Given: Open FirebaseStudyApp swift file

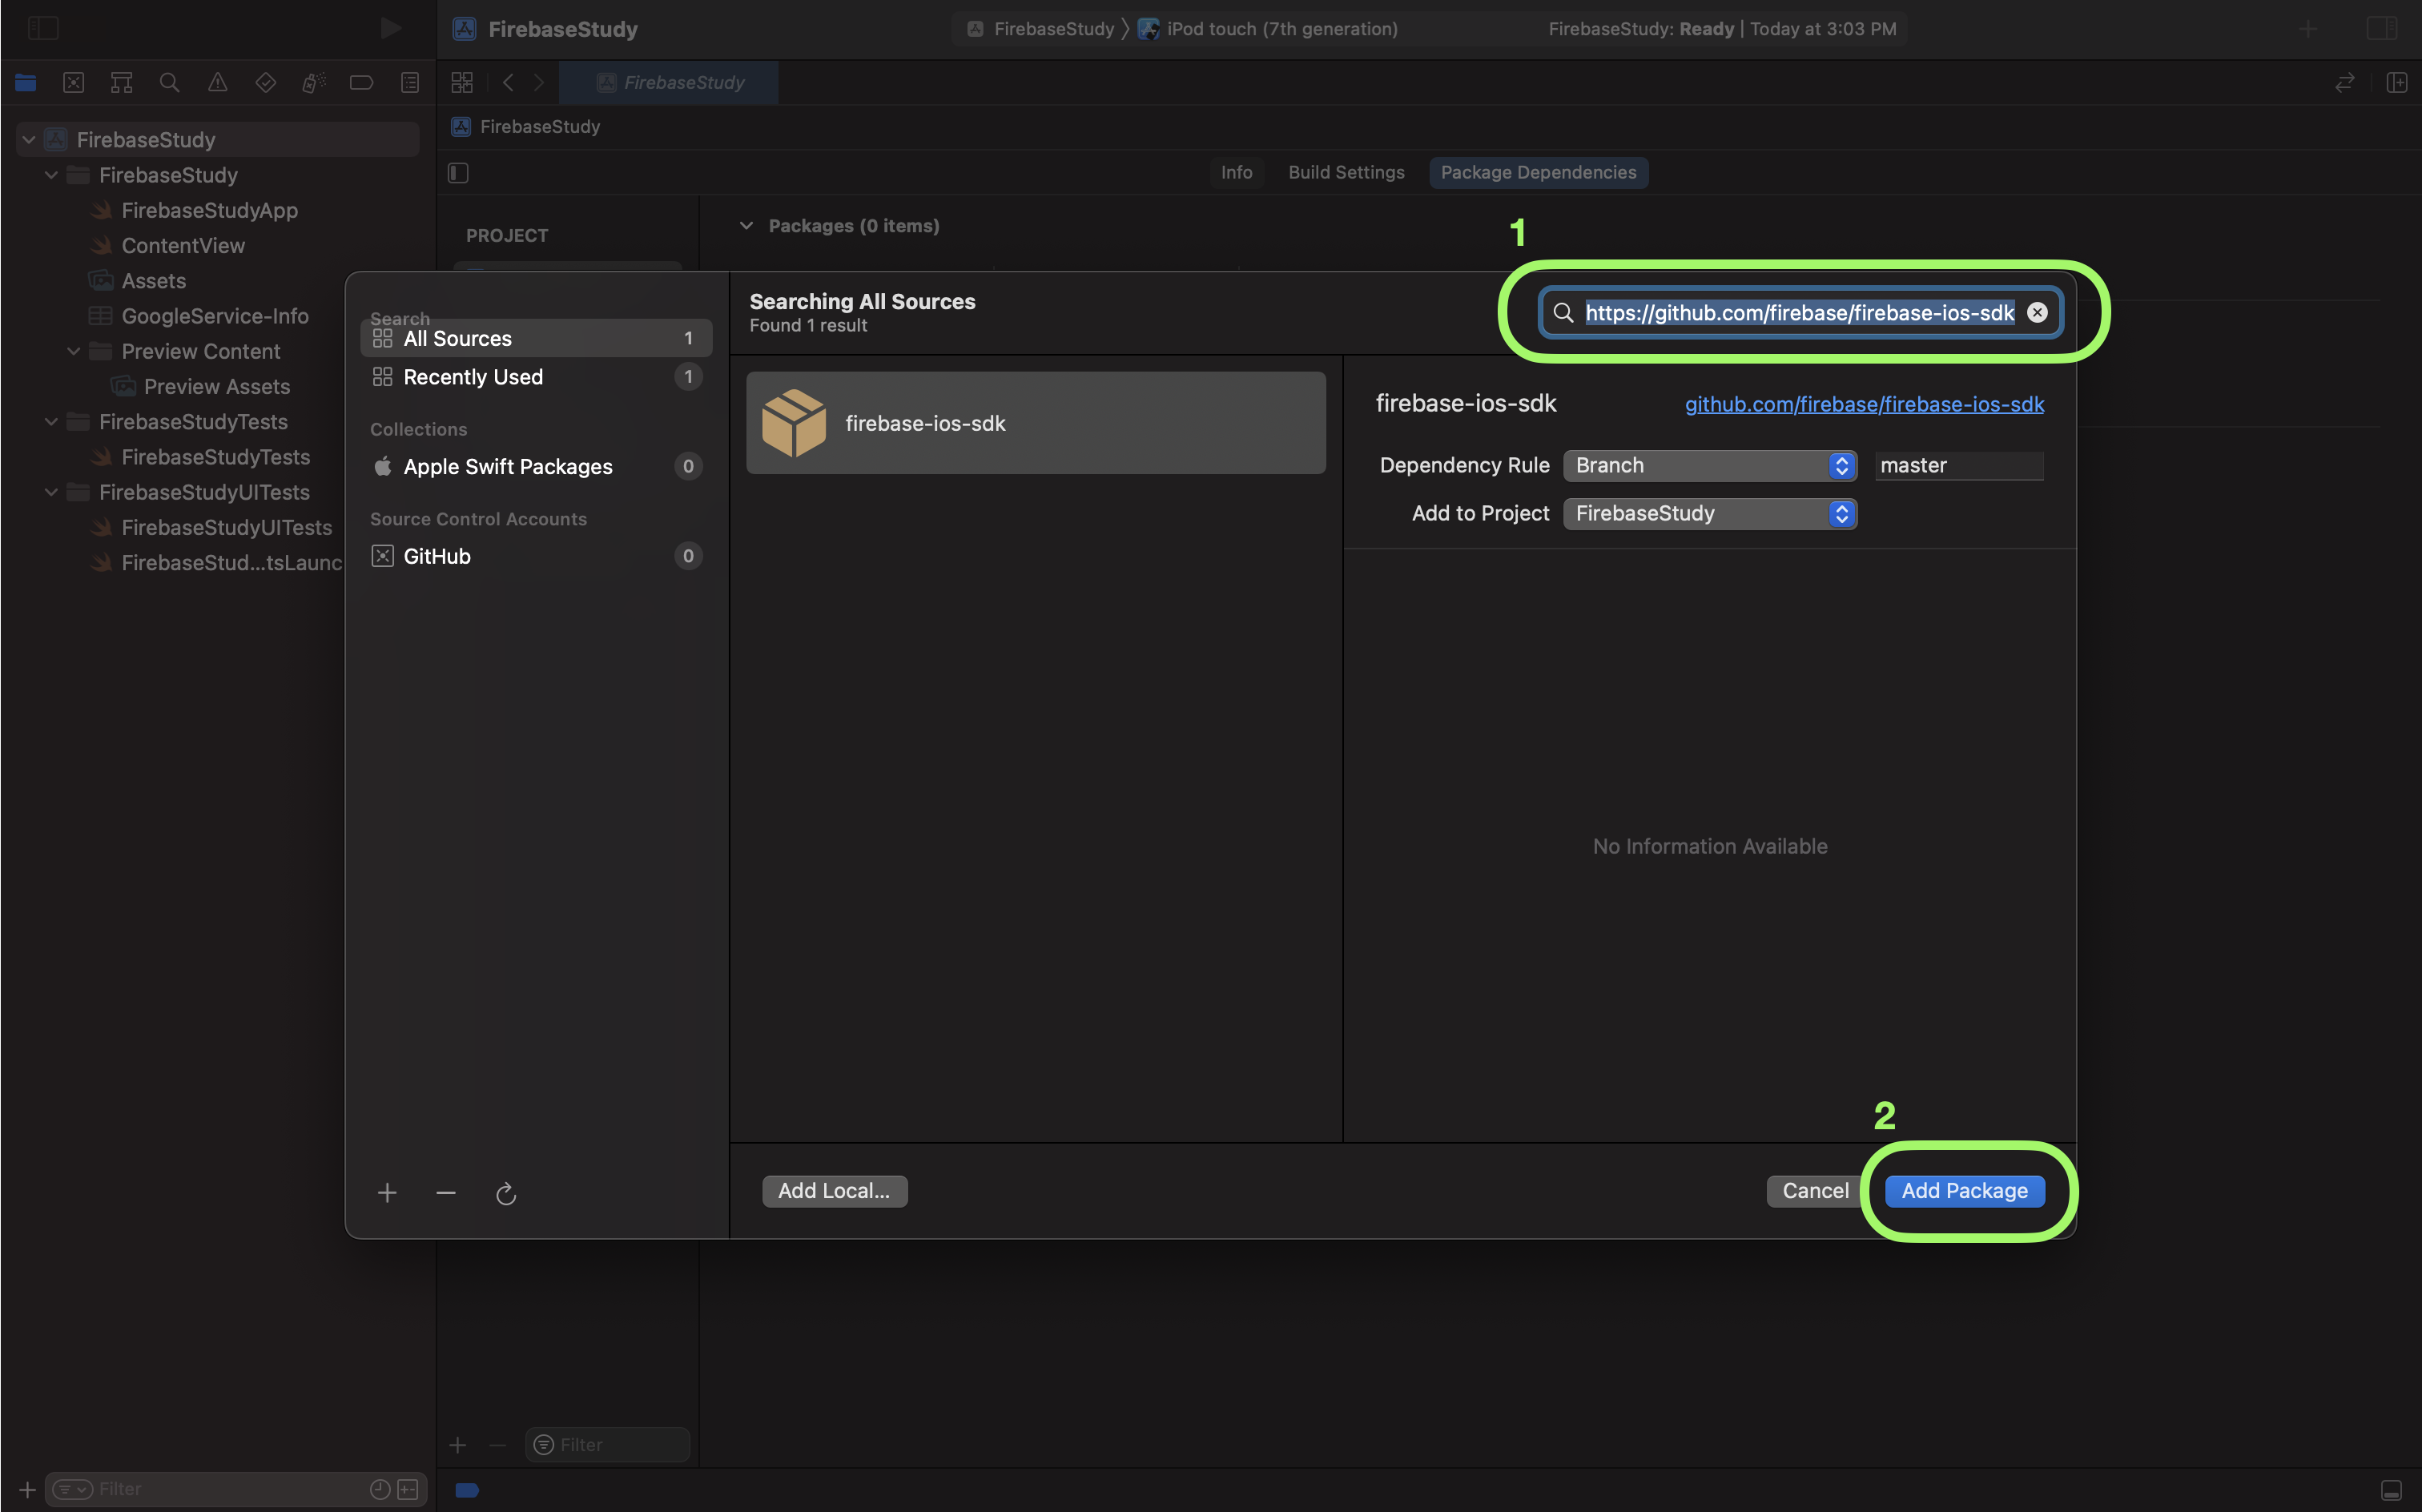Looking at the screenshot, I should coord(209,210).
